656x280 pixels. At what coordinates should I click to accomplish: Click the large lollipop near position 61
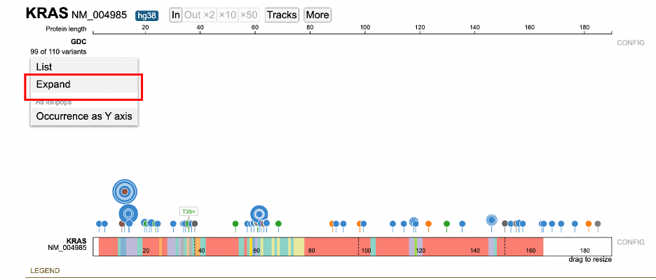tap(259, 213)
